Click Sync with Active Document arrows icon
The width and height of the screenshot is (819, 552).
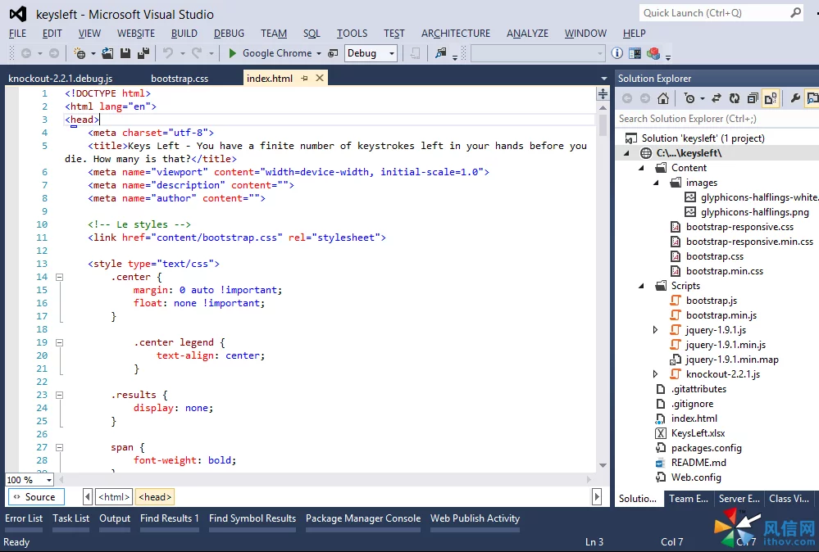click(717, 98)
